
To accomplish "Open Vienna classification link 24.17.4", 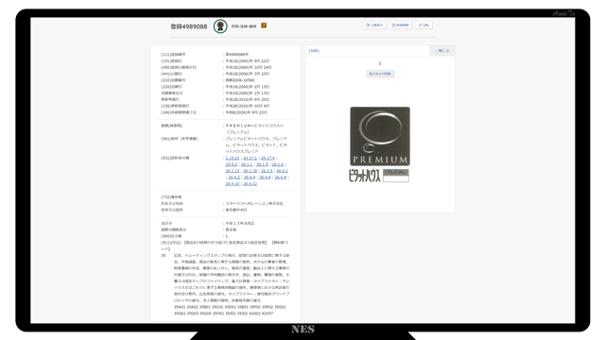I will (268, 158).
